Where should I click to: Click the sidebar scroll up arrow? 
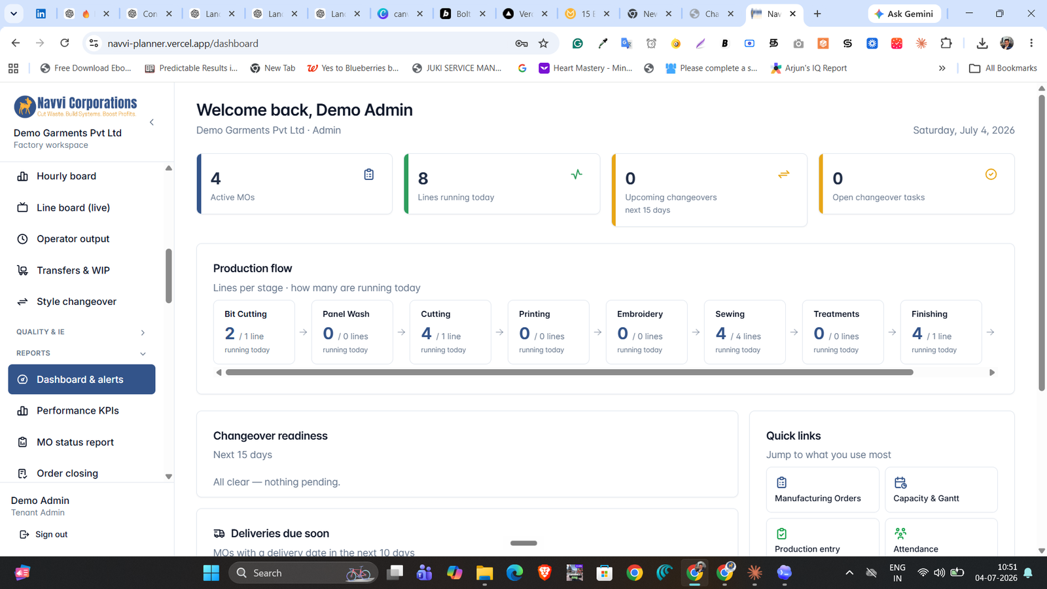169,168
